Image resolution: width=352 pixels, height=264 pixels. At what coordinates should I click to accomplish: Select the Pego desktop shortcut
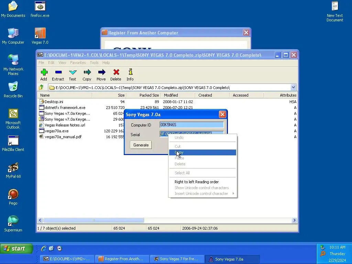pyautogui.click(x=13, y=197)
